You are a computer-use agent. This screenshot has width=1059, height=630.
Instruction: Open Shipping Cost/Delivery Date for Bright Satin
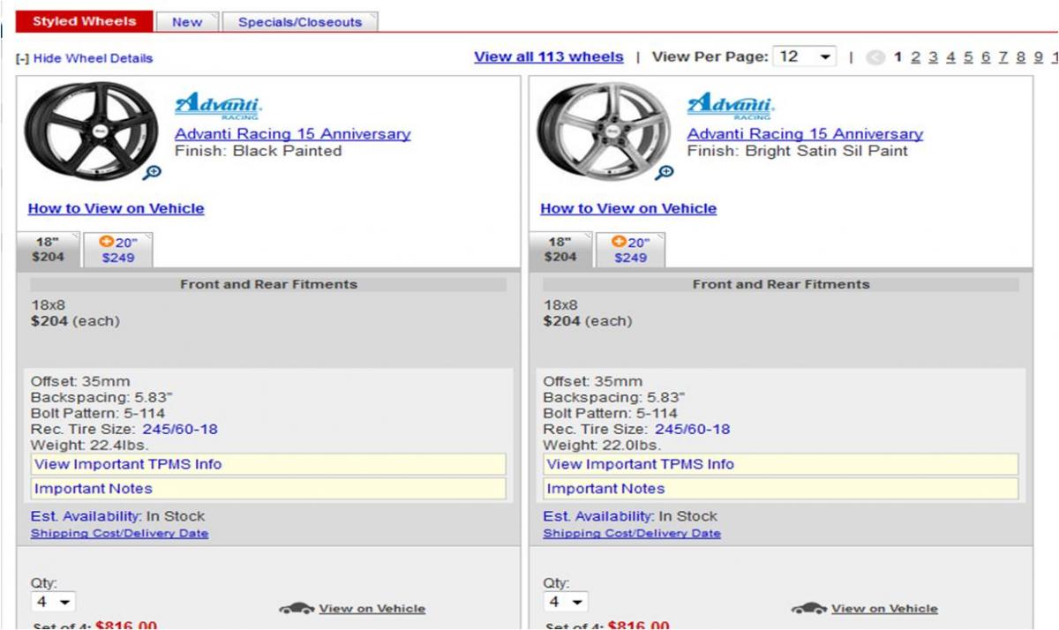point(632,534)
